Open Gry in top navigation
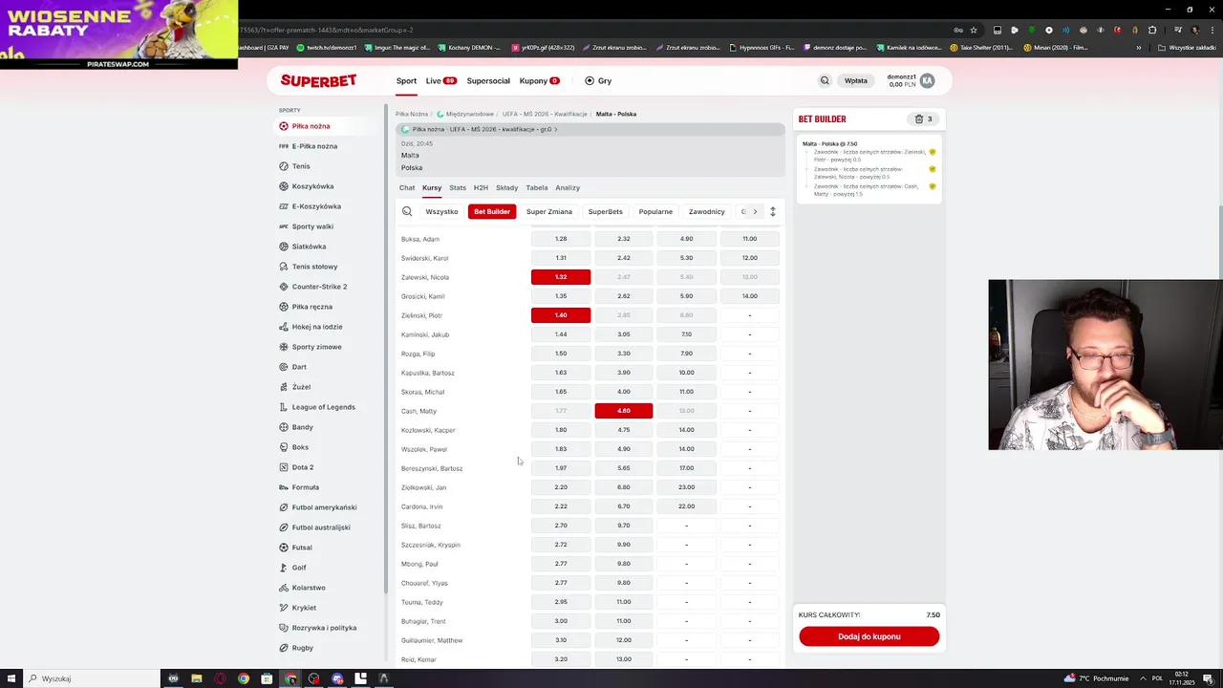 tap(598, 81)
